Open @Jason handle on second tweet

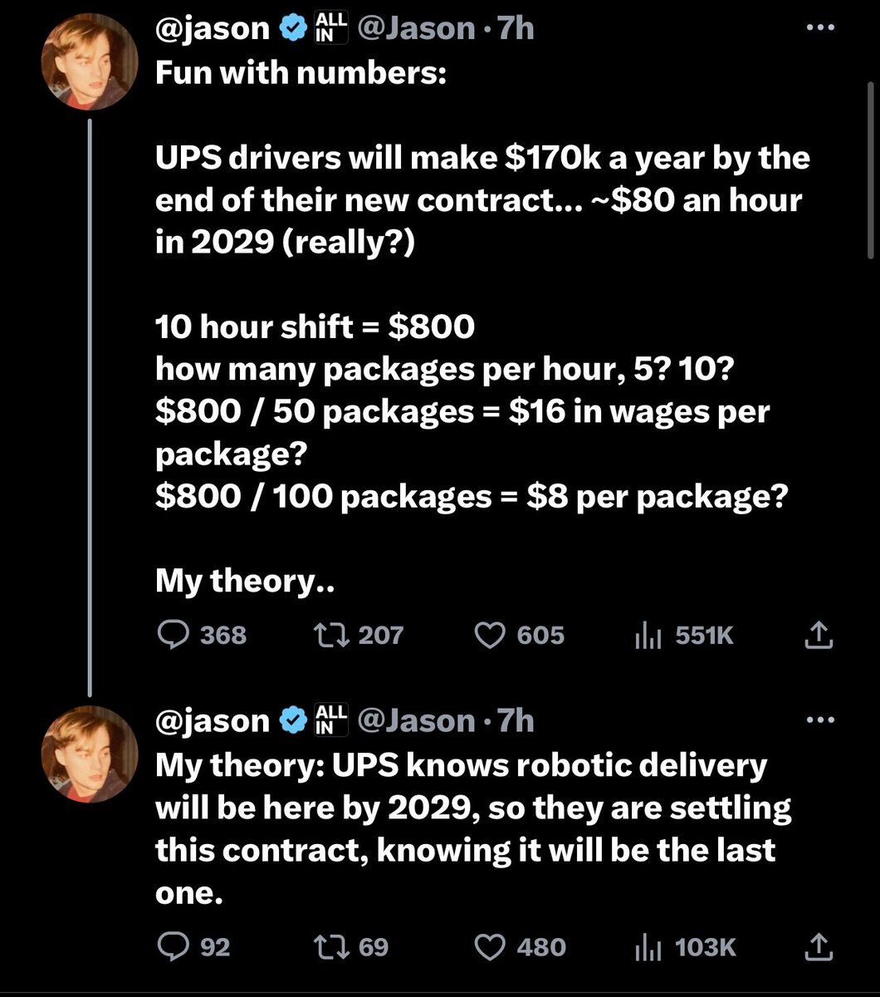pyautogui.click(x=416, y=721)
